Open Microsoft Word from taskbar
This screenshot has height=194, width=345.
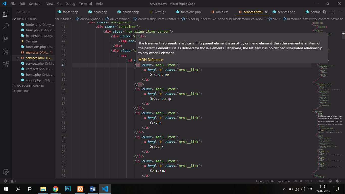click(92, 189)
